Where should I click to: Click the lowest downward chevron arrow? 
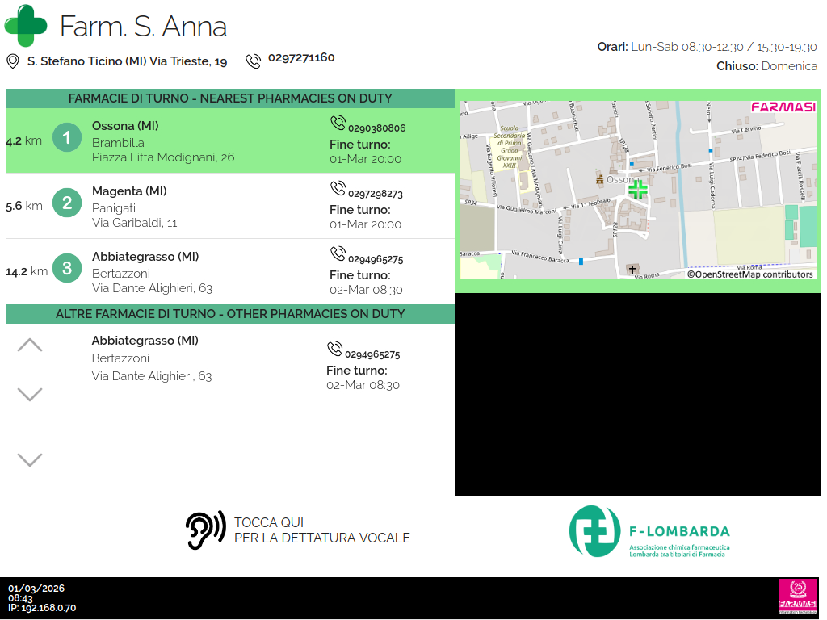[30, 459]
